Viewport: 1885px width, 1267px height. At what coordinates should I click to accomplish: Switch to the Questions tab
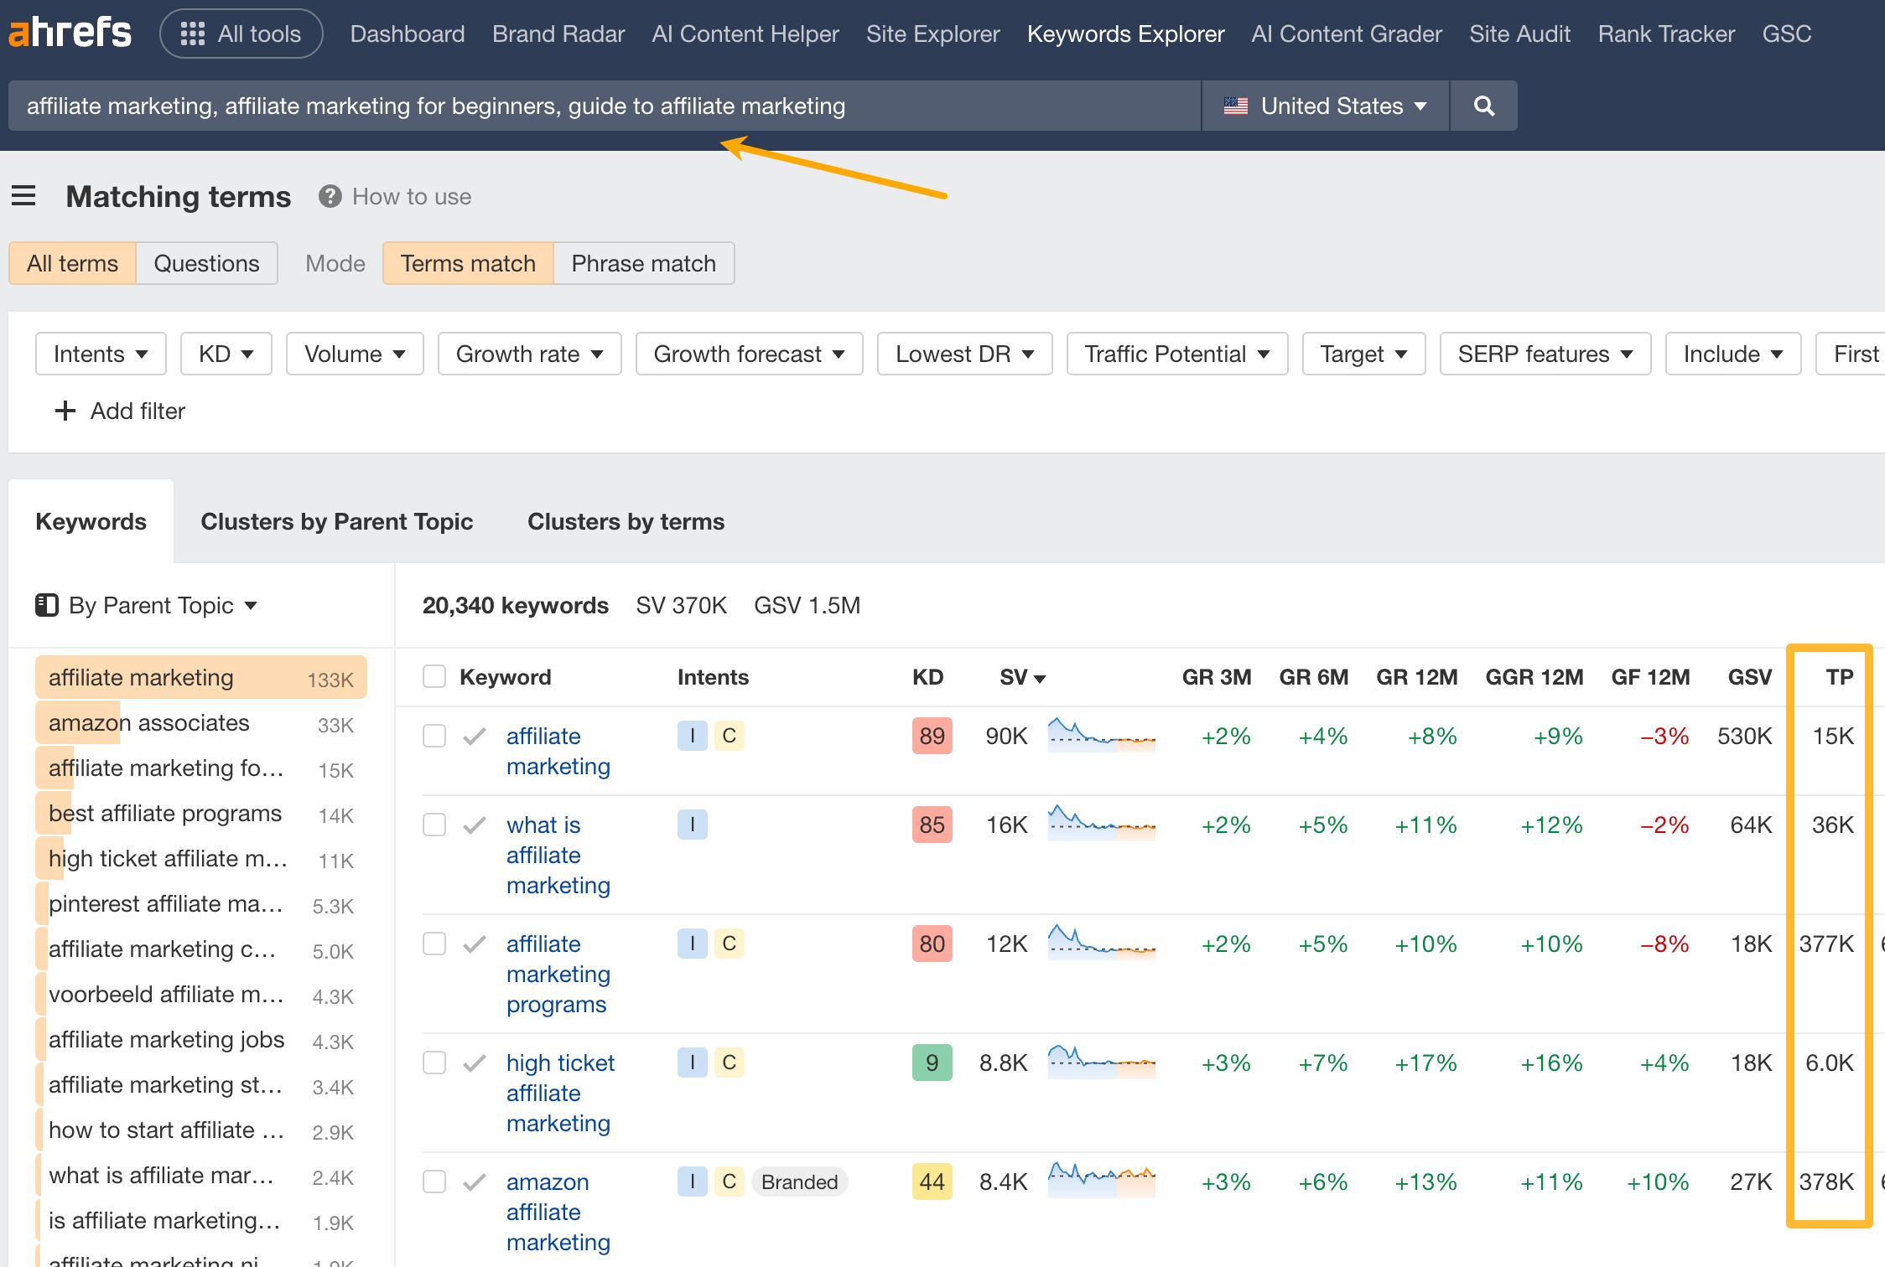pyautogui.click(x=206, y=262)
